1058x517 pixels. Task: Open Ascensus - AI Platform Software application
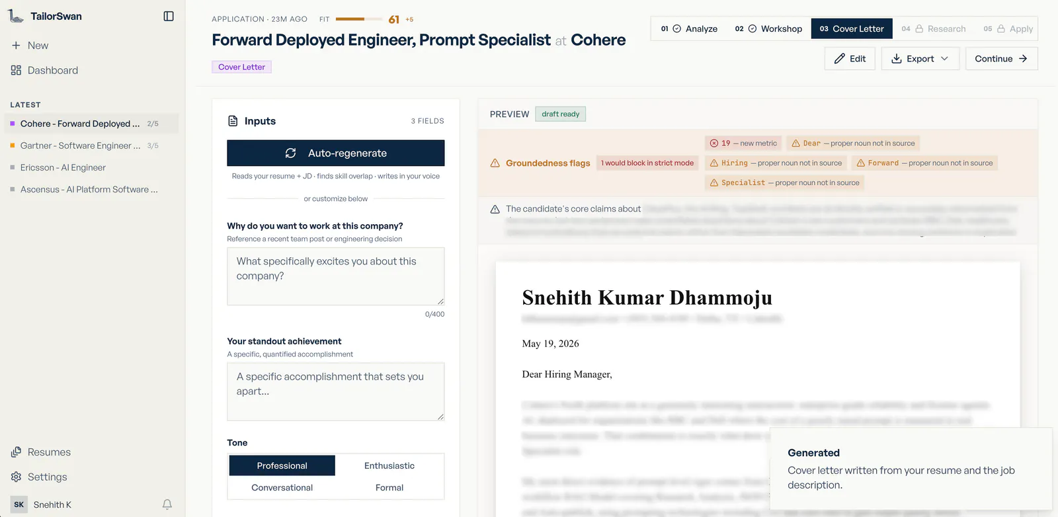pyautogui.click(x=91, y=189)
